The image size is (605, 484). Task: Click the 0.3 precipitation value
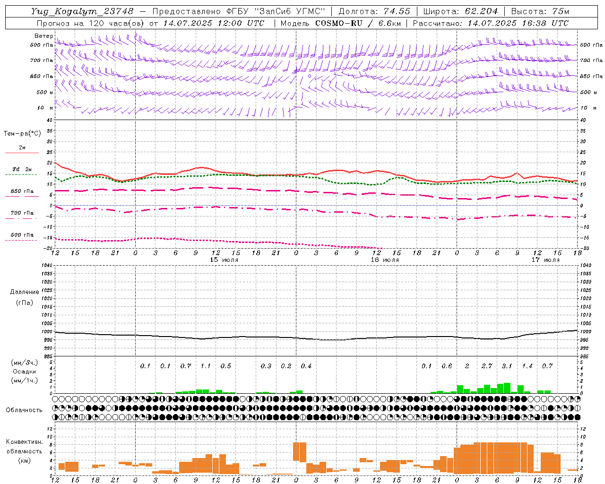[x=266, y=366]
